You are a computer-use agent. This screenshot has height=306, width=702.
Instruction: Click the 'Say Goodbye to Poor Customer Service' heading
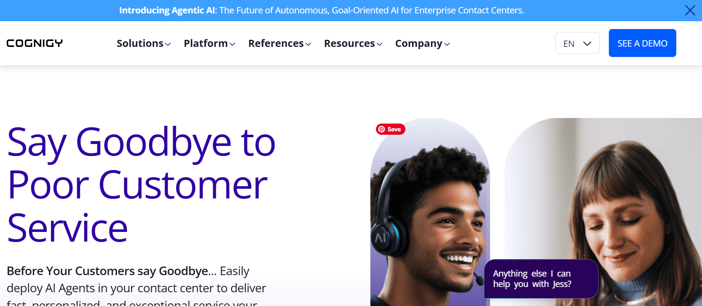(142, 185)
